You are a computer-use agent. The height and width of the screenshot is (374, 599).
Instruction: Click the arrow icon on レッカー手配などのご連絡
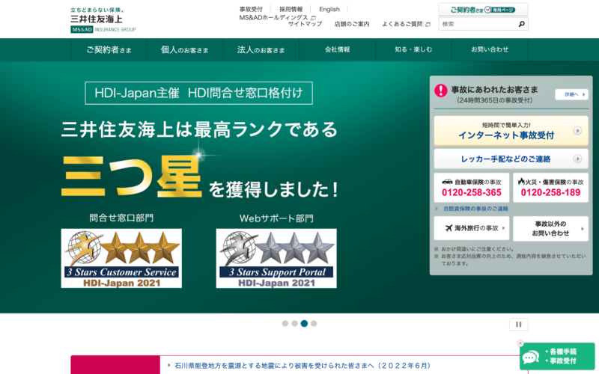[x=577, y=159]
